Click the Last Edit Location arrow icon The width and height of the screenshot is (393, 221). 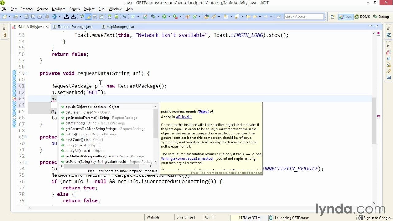tap(248, 17)
